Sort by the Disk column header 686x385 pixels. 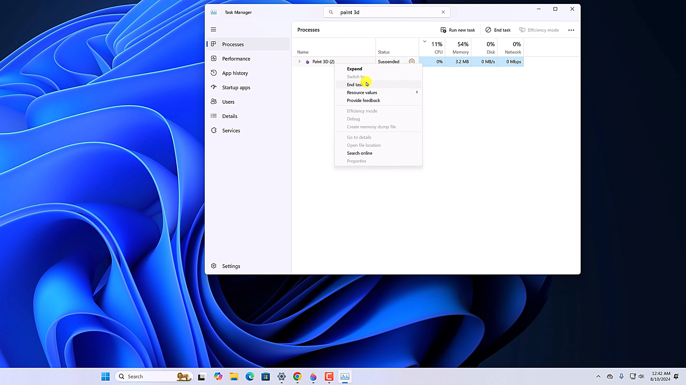click(x=484, y=47)
